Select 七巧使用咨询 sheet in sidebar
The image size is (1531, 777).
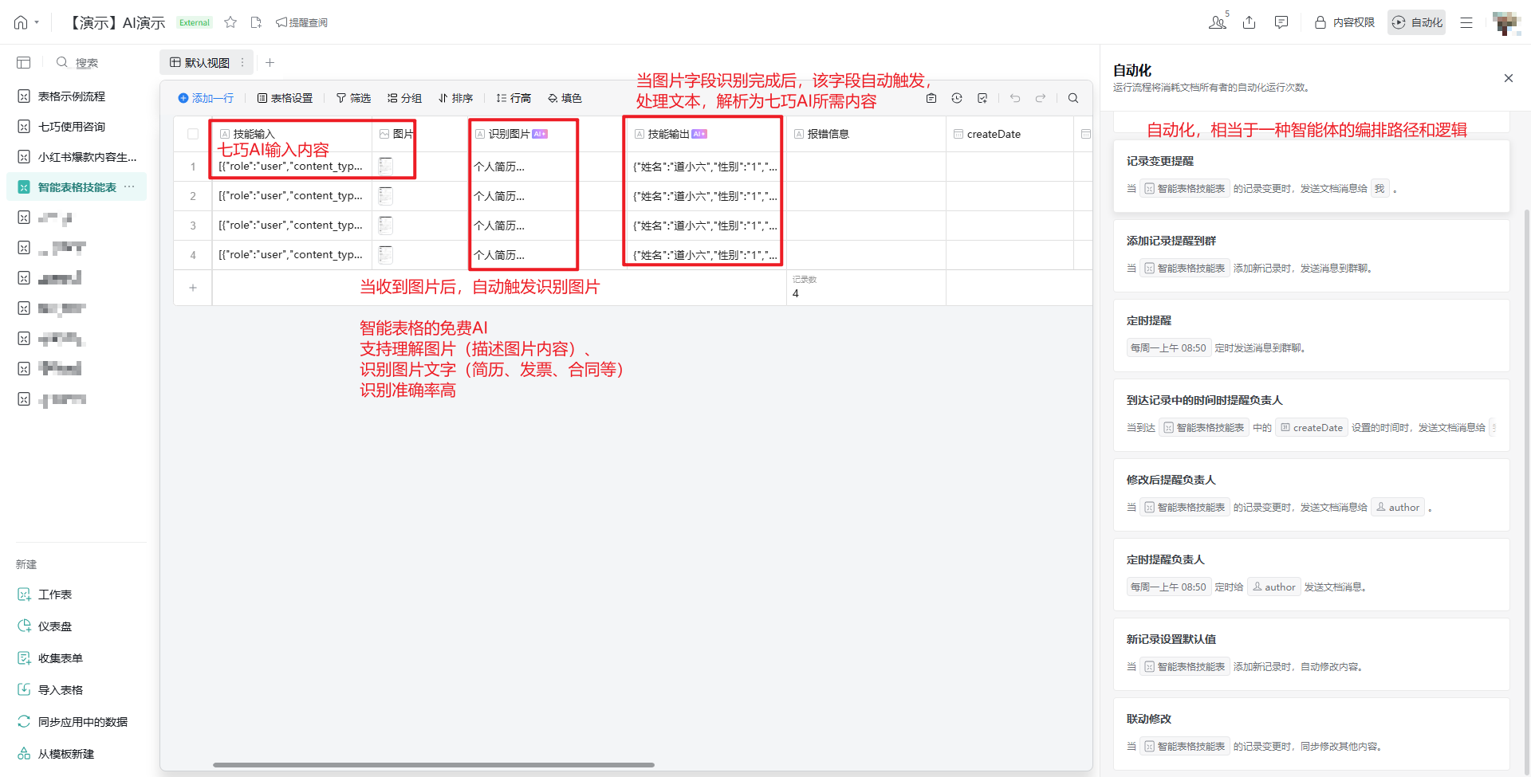click(72, 127)
